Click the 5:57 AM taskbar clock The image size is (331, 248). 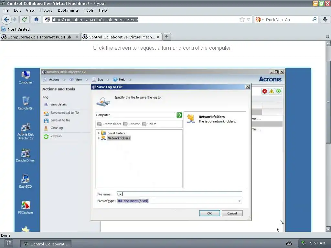pos(317,243)
